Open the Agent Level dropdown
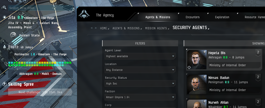This screenshot has width=265, height=108. (140, 56)
